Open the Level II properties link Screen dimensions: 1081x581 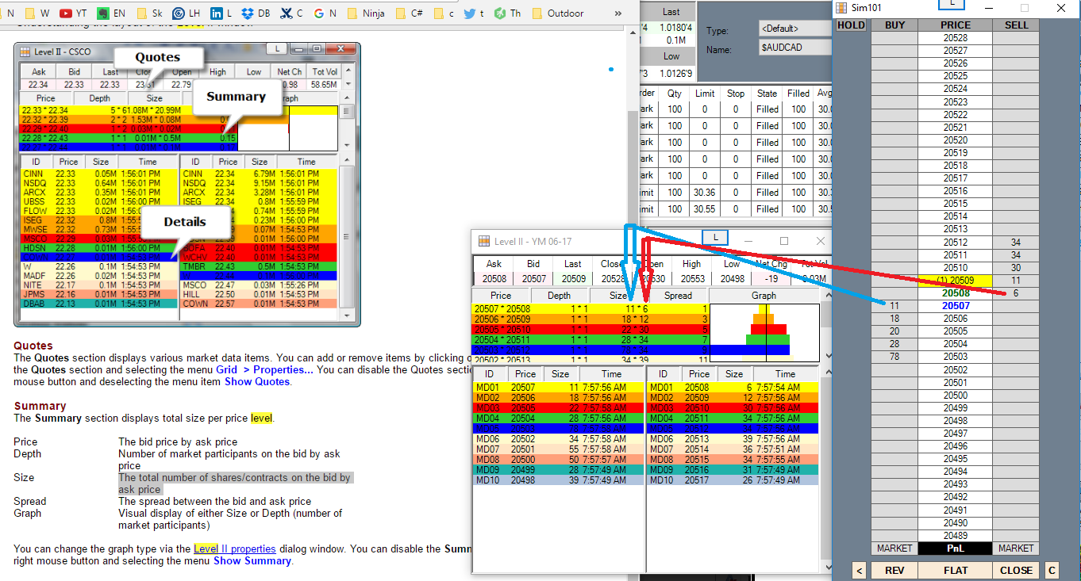tap(234, 549)
